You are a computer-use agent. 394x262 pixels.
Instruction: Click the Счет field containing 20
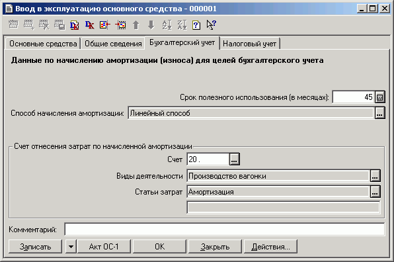[208, 159]
